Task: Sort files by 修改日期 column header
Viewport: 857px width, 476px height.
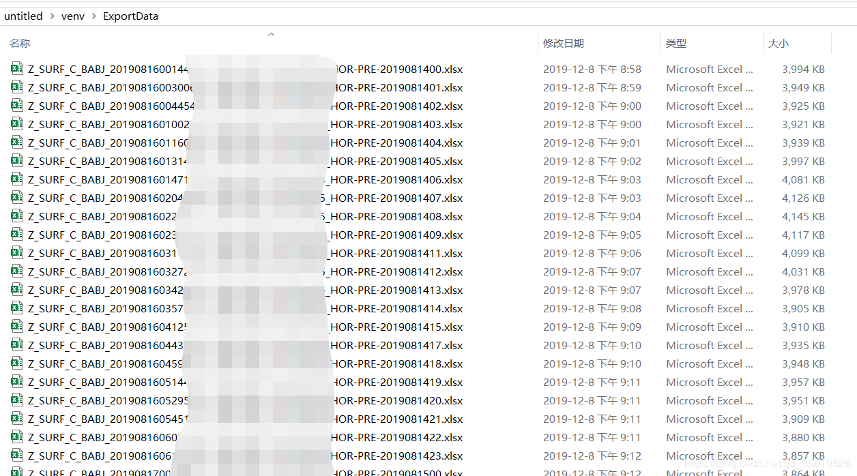Action: coord(564,43)
